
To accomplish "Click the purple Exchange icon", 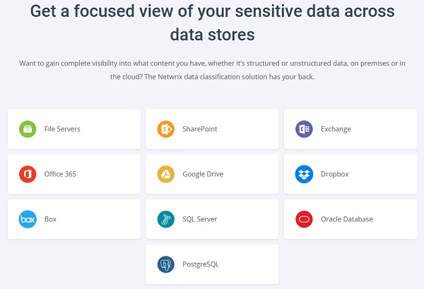I will click(304, 129).
